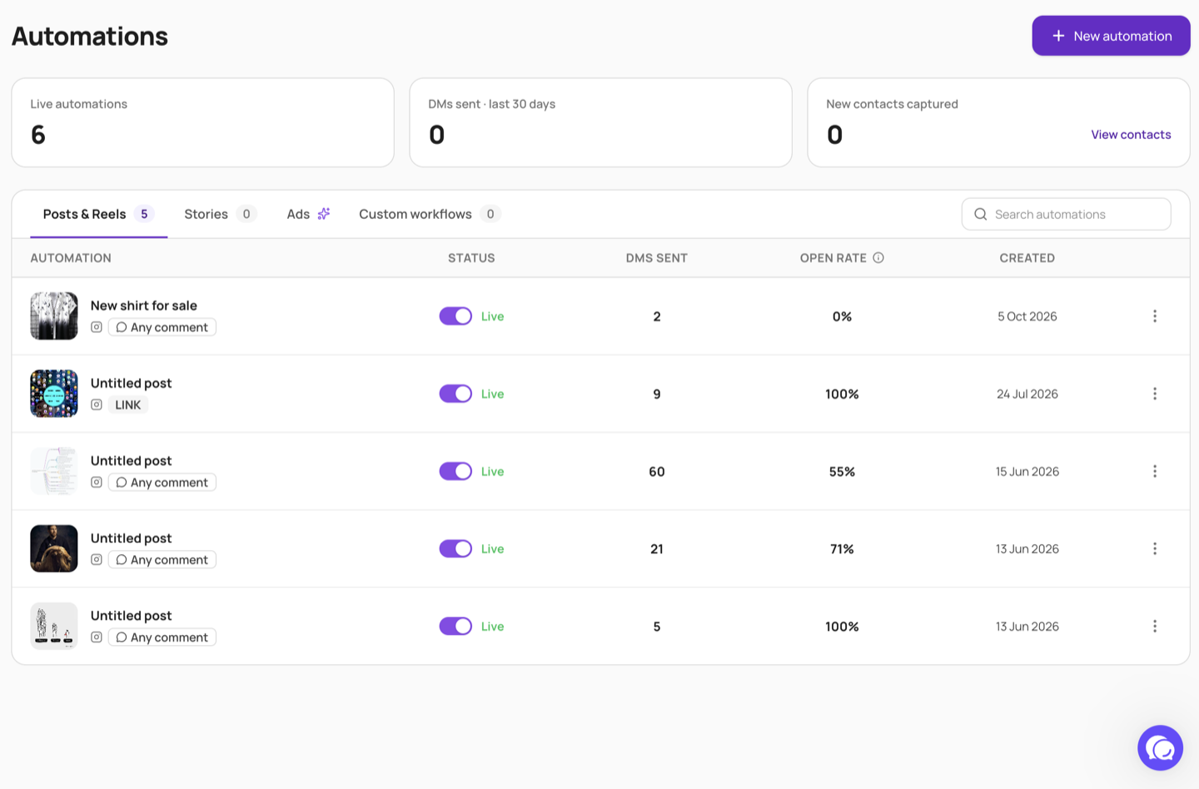Click the Untitled post title dated 24 Jul 2026
This screenshot has width=1199, height=789.
(x=131, y=383)
